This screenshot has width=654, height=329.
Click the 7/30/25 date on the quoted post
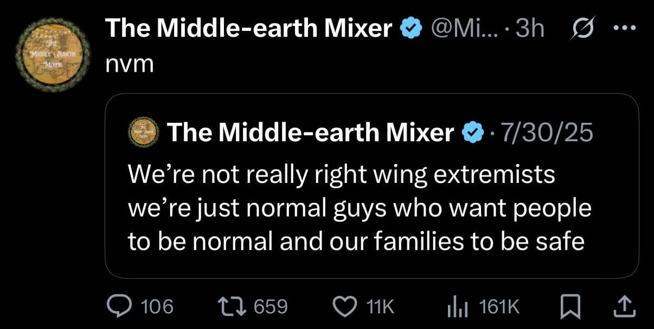(547, 133)
